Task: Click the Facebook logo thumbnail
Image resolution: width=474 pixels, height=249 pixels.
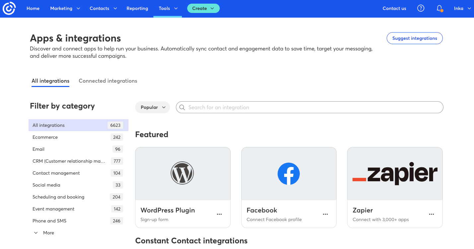Action: 288,174
